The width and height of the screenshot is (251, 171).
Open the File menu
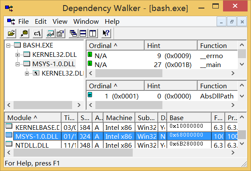tap(24, 22)
